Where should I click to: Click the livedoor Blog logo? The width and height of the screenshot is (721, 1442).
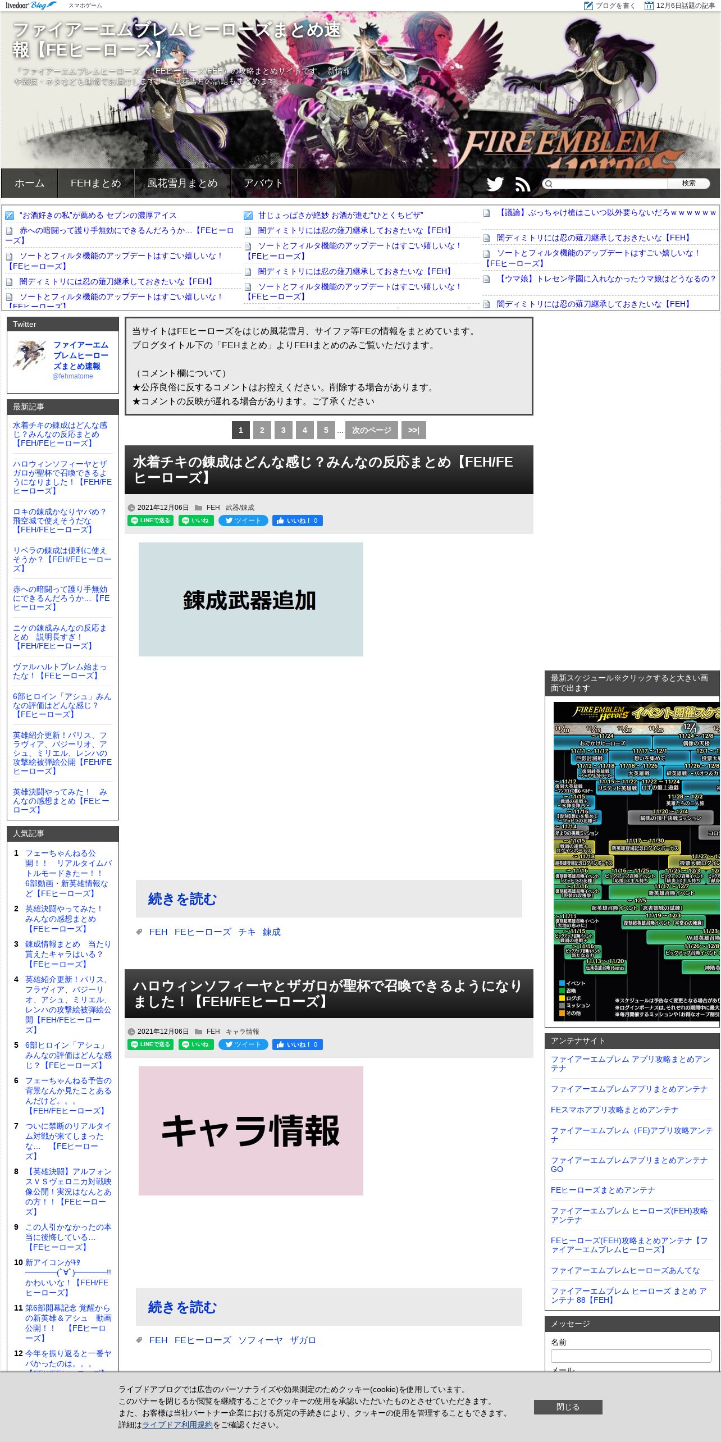coord(31,6)
